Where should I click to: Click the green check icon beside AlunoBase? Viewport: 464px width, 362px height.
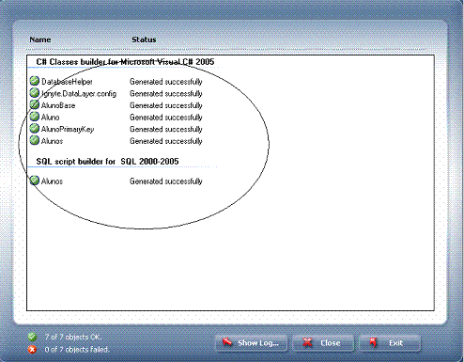point(35,104)
